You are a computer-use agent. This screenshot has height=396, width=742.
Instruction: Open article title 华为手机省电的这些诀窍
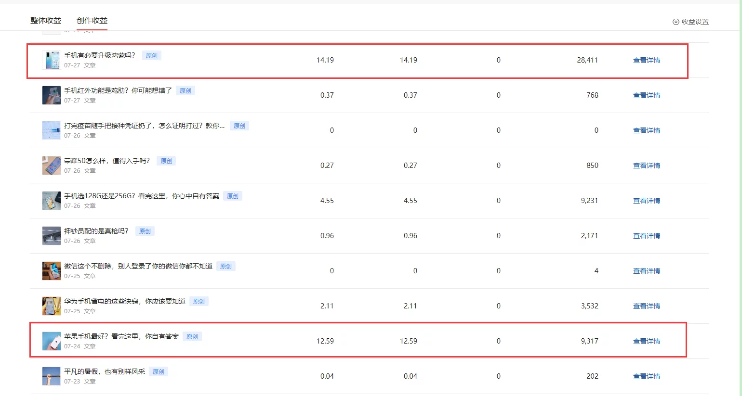coord(125,301)
